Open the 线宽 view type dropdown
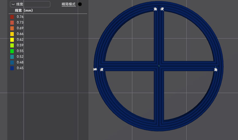Screen dimensions: 238x140 [30, 4]
